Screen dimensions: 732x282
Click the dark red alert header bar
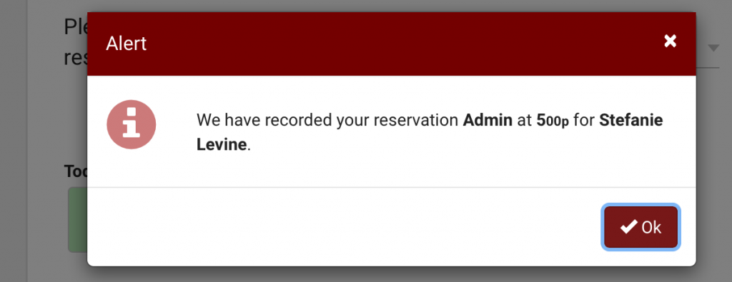(x=391, y=44)
